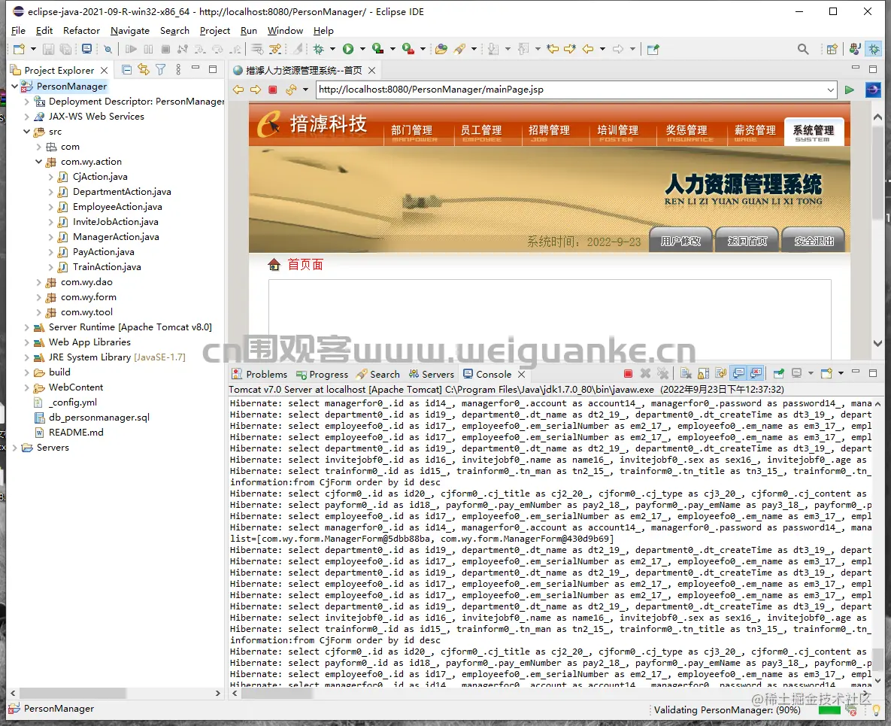Image resolution: width=891 pixels, height=726 pixels.
Task: Open Project Explorer filter funnel icon
Action: (161, 70)
